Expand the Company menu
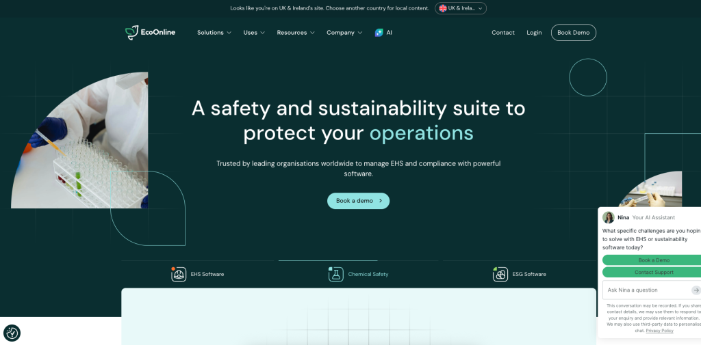This screenshot has width=701, height=345. (x=344, y=33)
